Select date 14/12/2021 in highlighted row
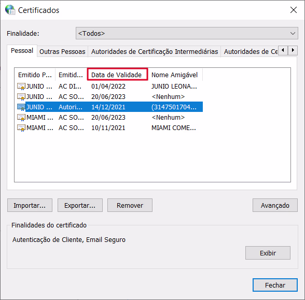The height and width of the screenshot is (300, 305). pyautogui.click(x=108, y=107)
